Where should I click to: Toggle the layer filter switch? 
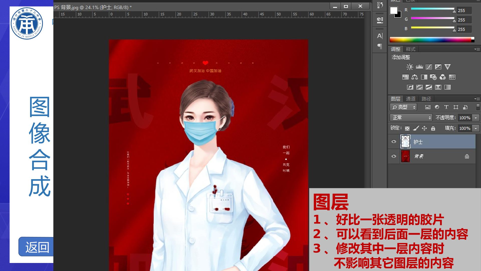pyautogui.click(x=478, y=107)
